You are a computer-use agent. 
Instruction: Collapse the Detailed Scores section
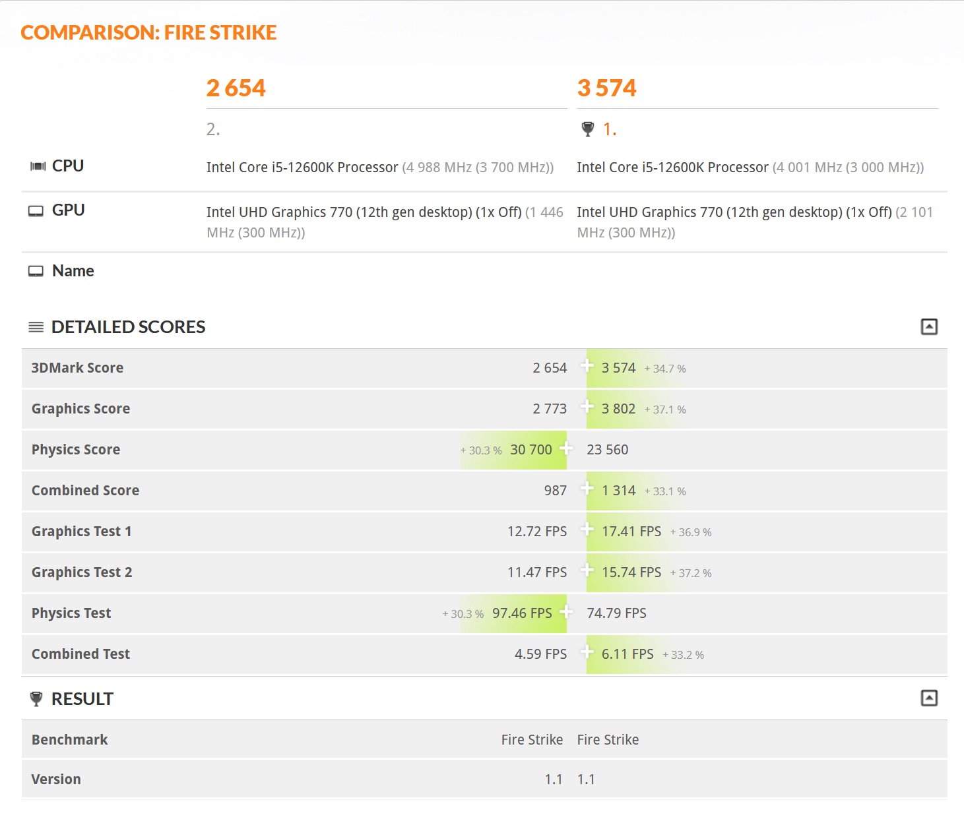point(929,326)
